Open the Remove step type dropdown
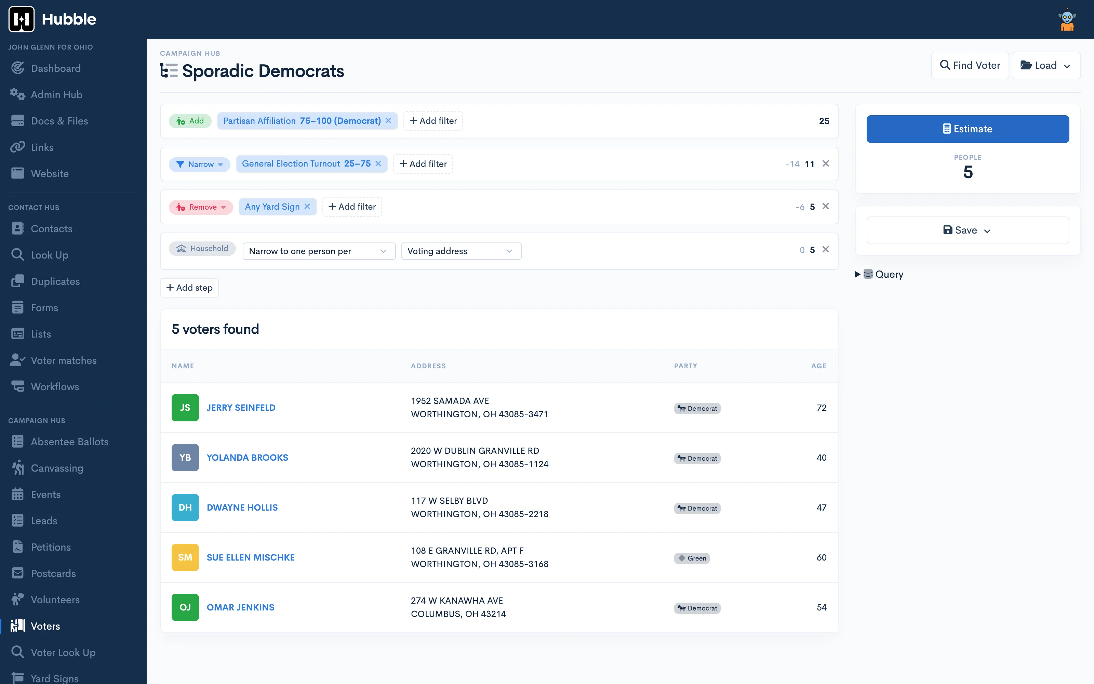This screenshot has width=1094, height=684. (201, 207)
